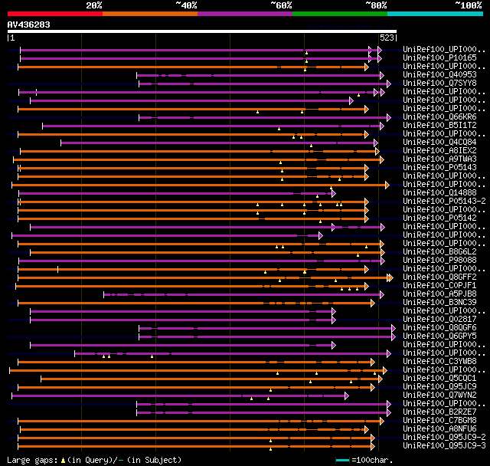
Task: Click the arrowhead ending the UniRef100_Q8QGF6 bar
Action: pos(394,328)
